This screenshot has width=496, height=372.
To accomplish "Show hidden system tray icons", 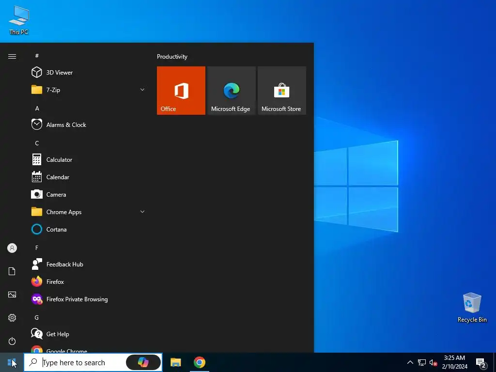I will point(410,362).
